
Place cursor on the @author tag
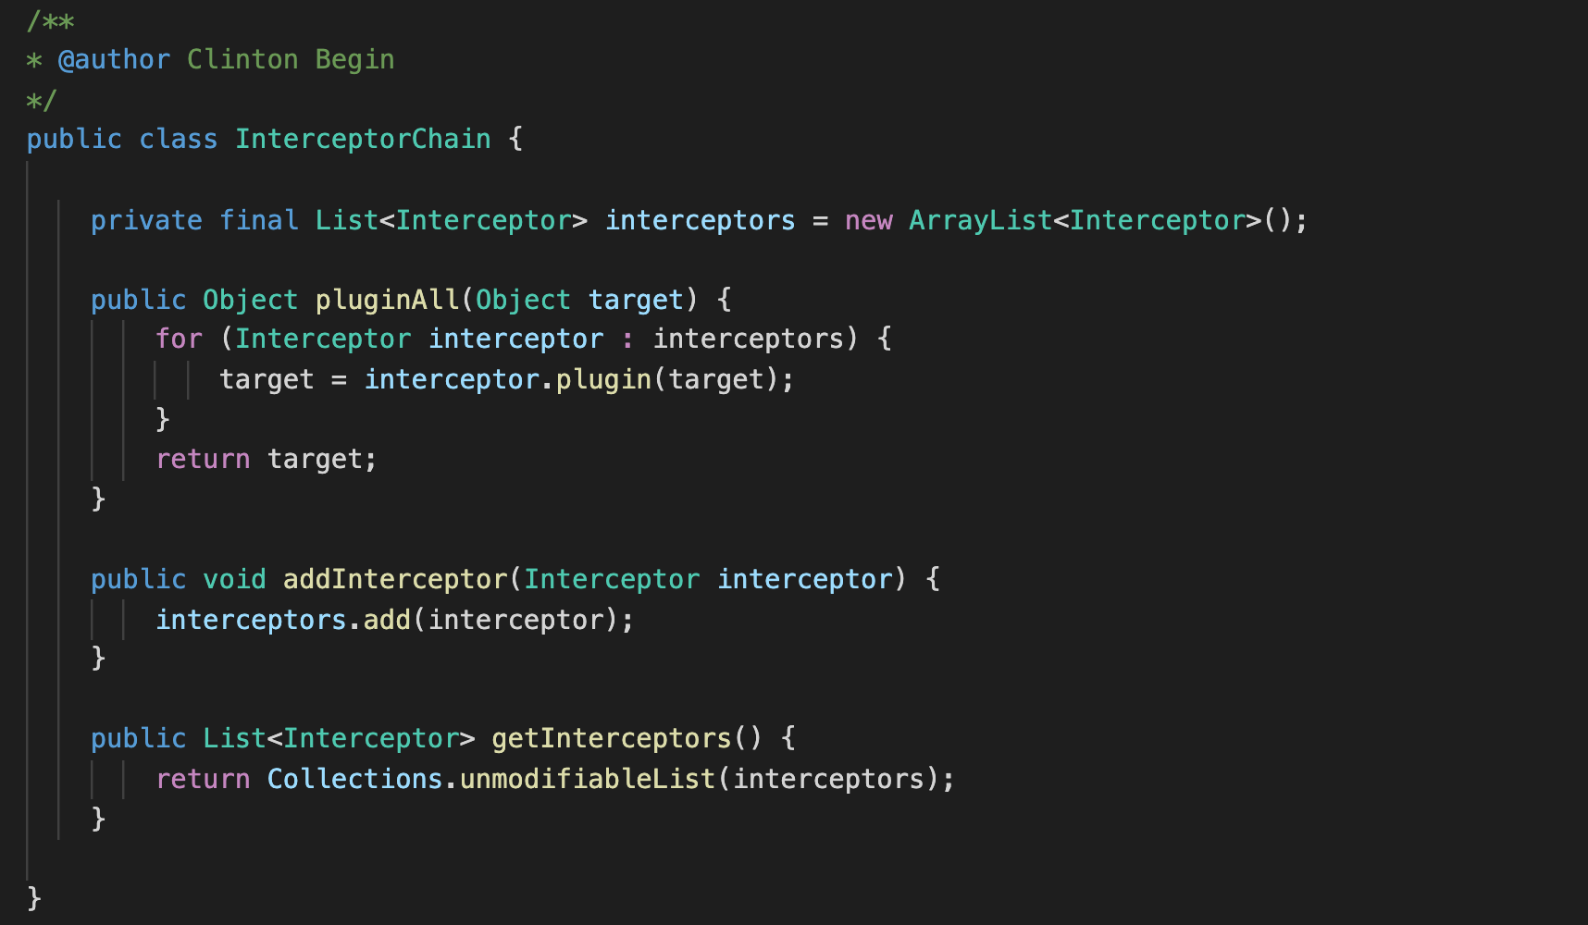(114, 59)
